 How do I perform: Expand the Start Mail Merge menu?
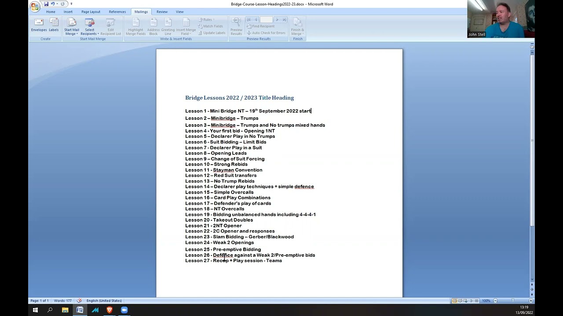point(72,27)
